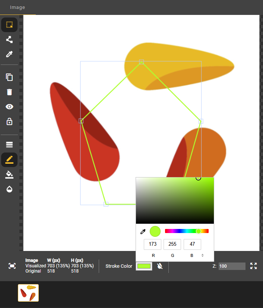
Task: Click the saturation-brightness gradient area
Action: tap(175, 200)
